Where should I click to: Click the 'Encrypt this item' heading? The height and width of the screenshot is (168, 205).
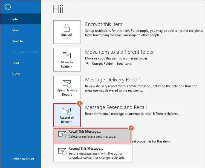(104, 24)
